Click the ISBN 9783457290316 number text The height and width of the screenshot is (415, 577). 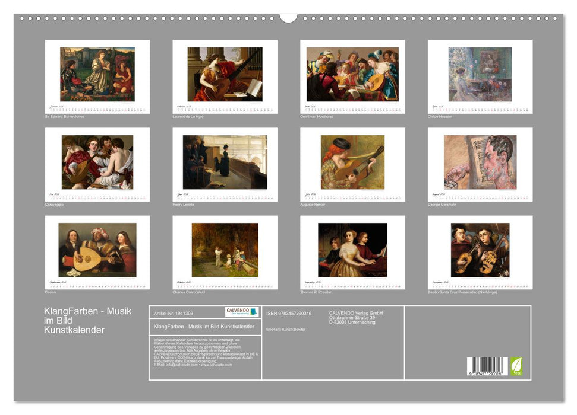[x=289, y=313]
